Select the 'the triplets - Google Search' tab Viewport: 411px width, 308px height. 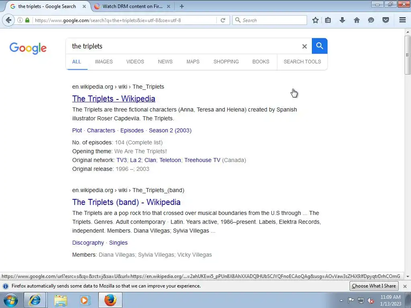(x=47, y=6)
